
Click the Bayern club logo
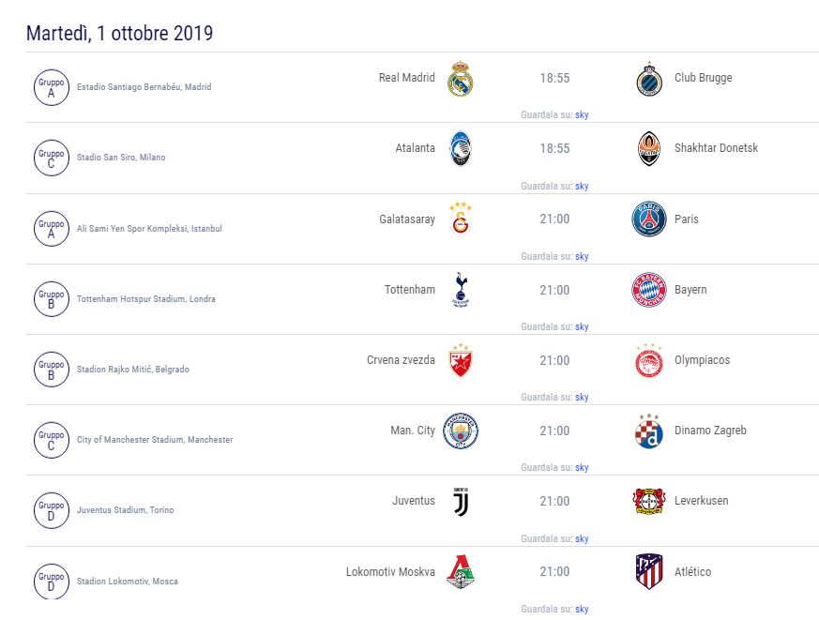coord(649,290)
